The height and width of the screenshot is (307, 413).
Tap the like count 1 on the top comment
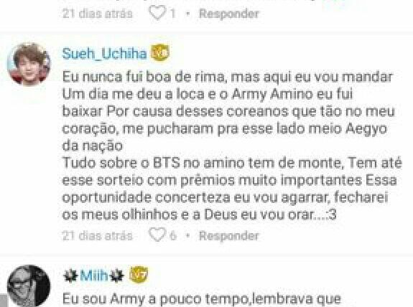(x=173, y=14)
